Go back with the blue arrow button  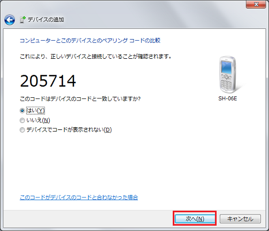tap(10, 20)
